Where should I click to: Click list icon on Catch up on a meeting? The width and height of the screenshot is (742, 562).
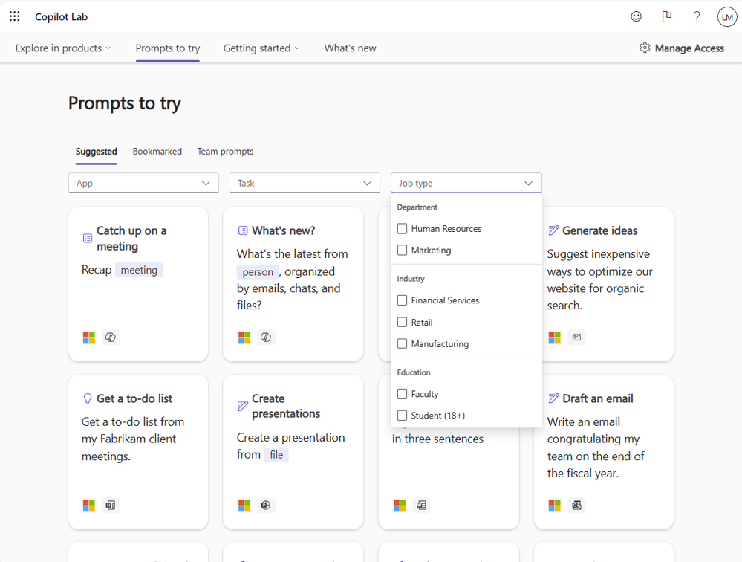[x=88, y=238]
